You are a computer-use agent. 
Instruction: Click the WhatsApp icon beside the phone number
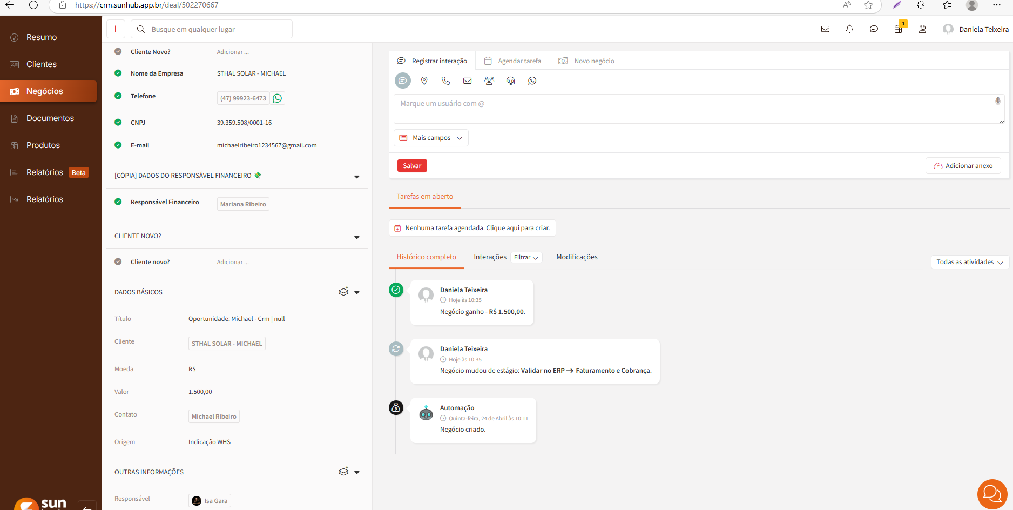pyautogui.click(x=277, y=98)
